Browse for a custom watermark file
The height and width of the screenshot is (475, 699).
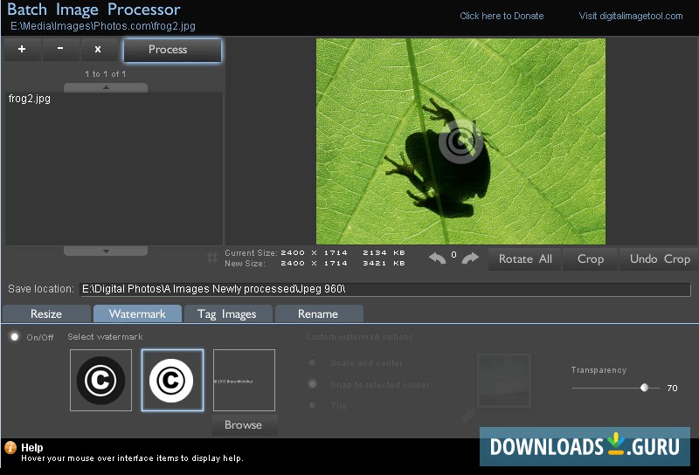[x=245, y=424]
